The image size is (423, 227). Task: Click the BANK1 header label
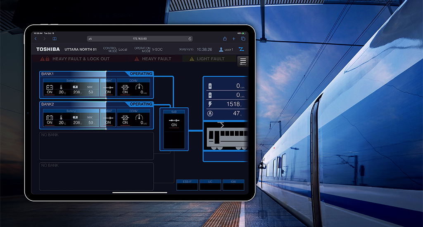coord(48,73)
